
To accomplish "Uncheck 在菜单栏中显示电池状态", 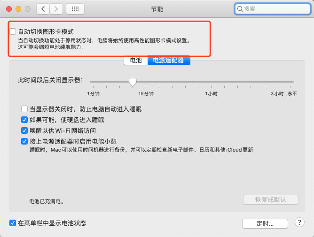I will point(13,223).
